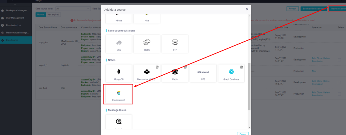Image resolution: width=346 pixels, height=135 pixels.
Task: Click Delete in loghub_1 Development row
Action: pos(326,58)
